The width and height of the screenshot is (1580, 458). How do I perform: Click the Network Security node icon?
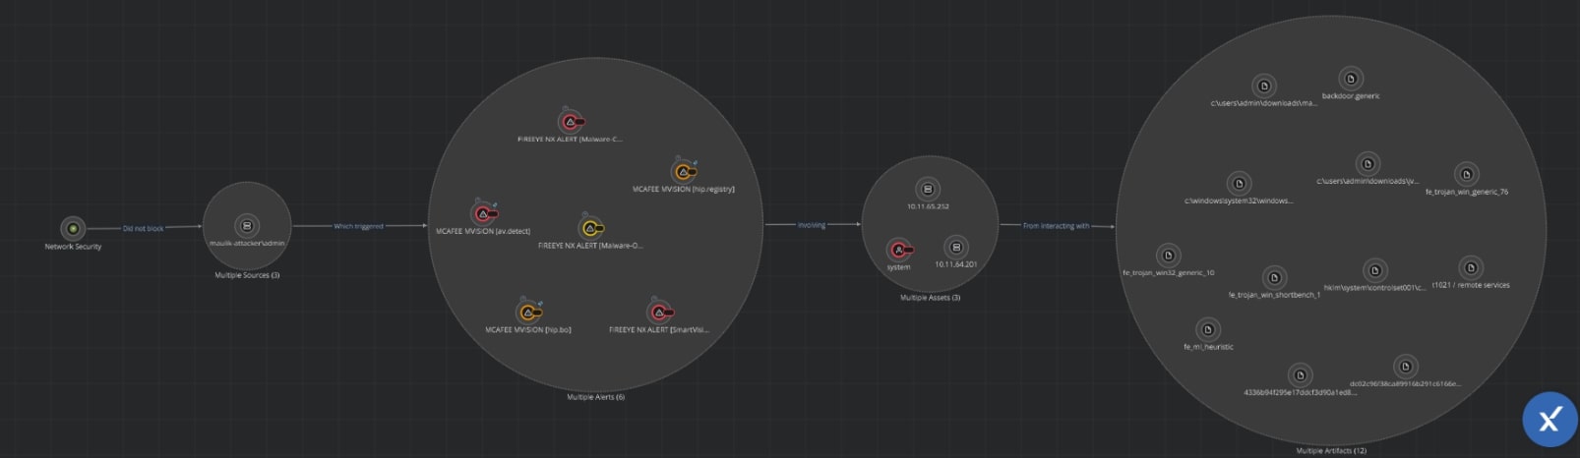coord(73,229)
